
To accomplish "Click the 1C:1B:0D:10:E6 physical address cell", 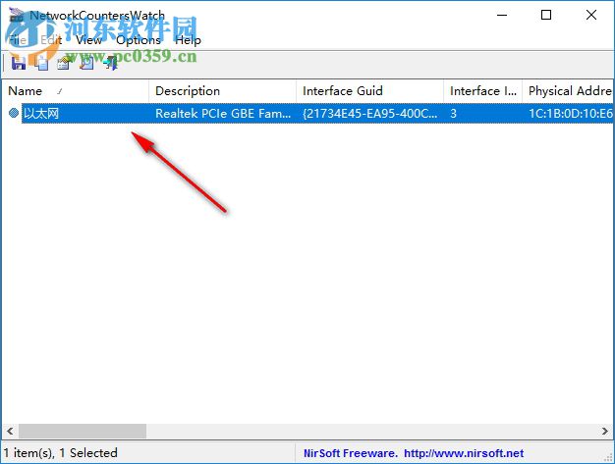I will tap(571, 114).
